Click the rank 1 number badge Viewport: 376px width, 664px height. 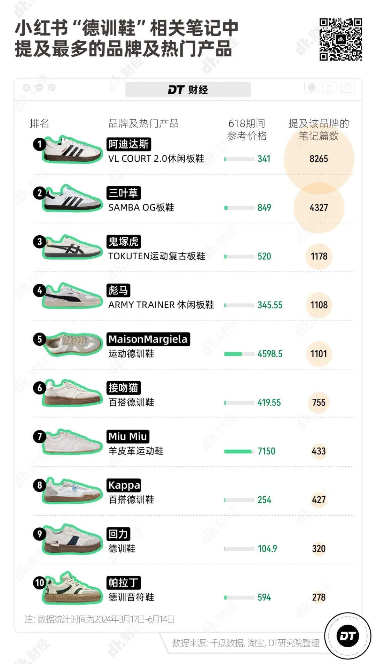pos(39,144)
